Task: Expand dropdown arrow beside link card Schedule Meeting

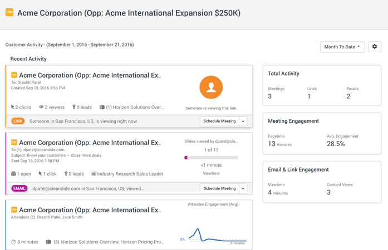Action: coord(243,121)
